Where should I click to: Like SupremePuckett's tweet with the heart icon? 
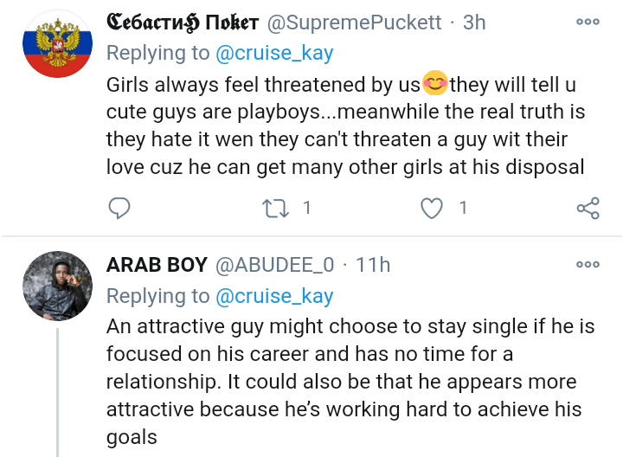pos(430,208)
